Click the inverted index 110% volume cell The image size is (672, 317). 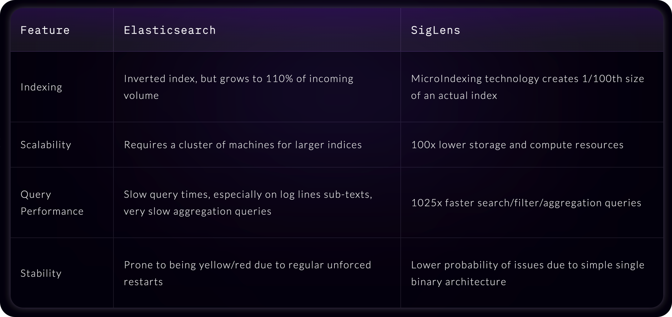pyautogui.click(x=238, y=87)
